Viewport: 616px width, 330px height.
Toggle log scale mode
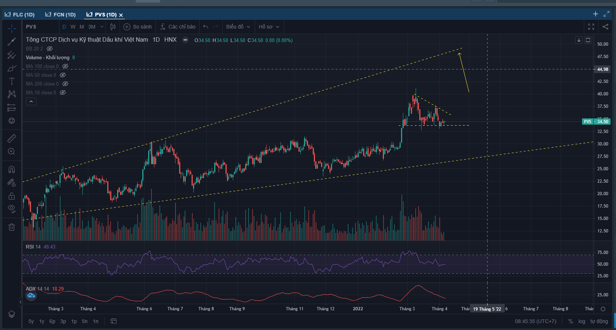[x=582, y=321]
